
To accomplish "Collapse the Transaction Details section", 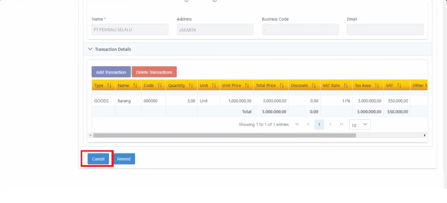I will coord(90,49).
